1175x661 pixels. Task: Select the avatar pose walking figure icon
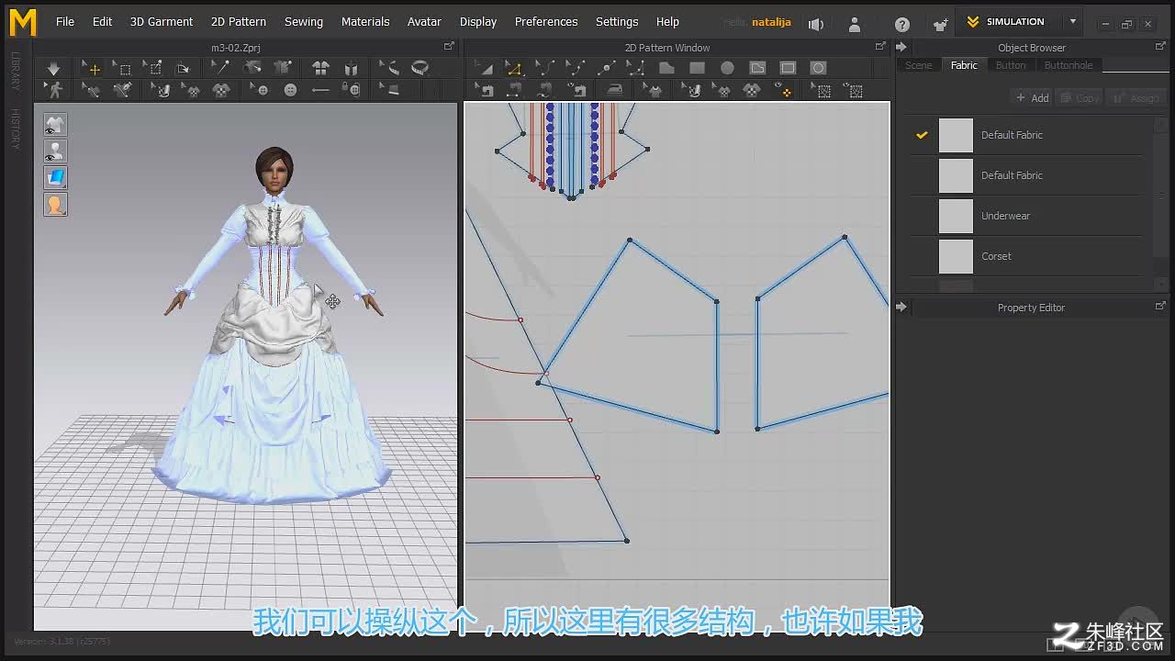(55, 90)
